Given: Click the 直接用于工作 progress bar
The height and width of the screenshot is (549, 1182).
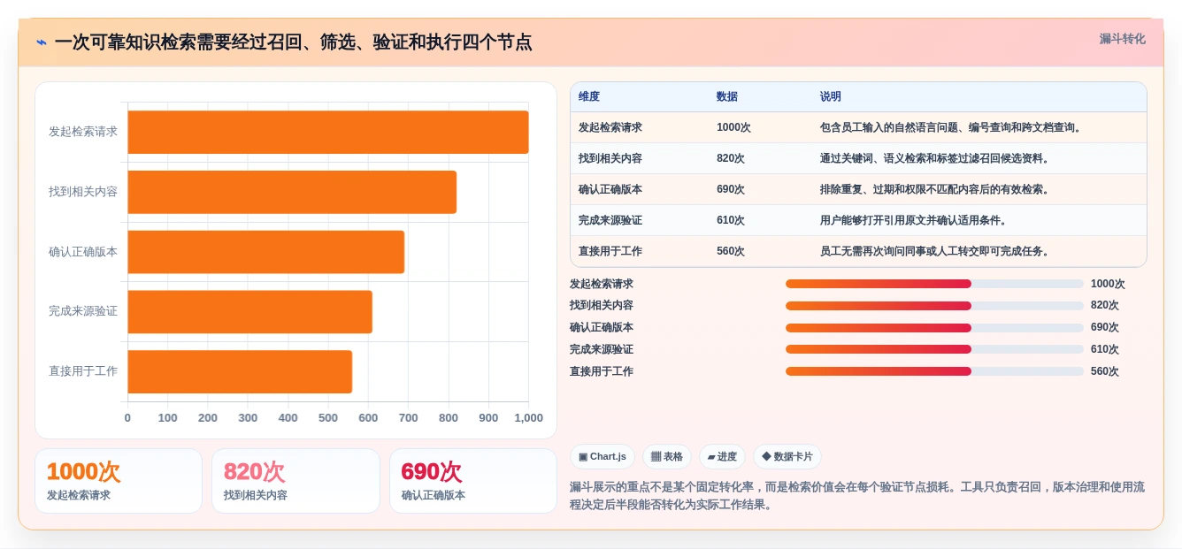Looking at the screenshot, I should [x=934, y=371].
